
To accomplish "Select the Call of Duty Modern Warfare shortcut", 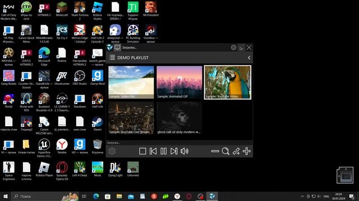I will click(9, 11).
